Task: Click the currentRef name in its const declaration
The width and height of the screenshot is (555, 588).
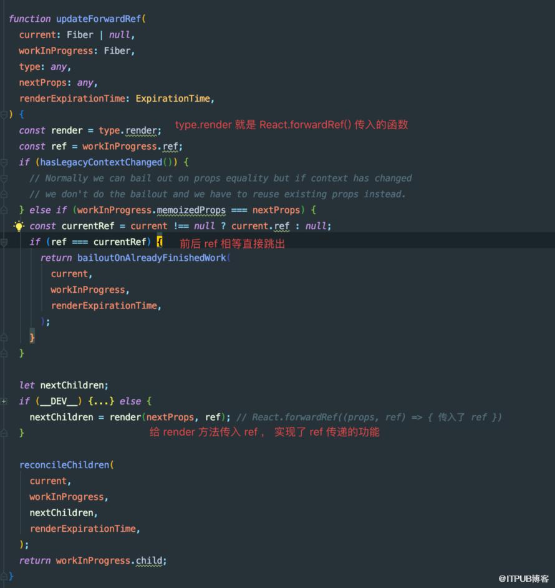Action: tap(88, 226)
